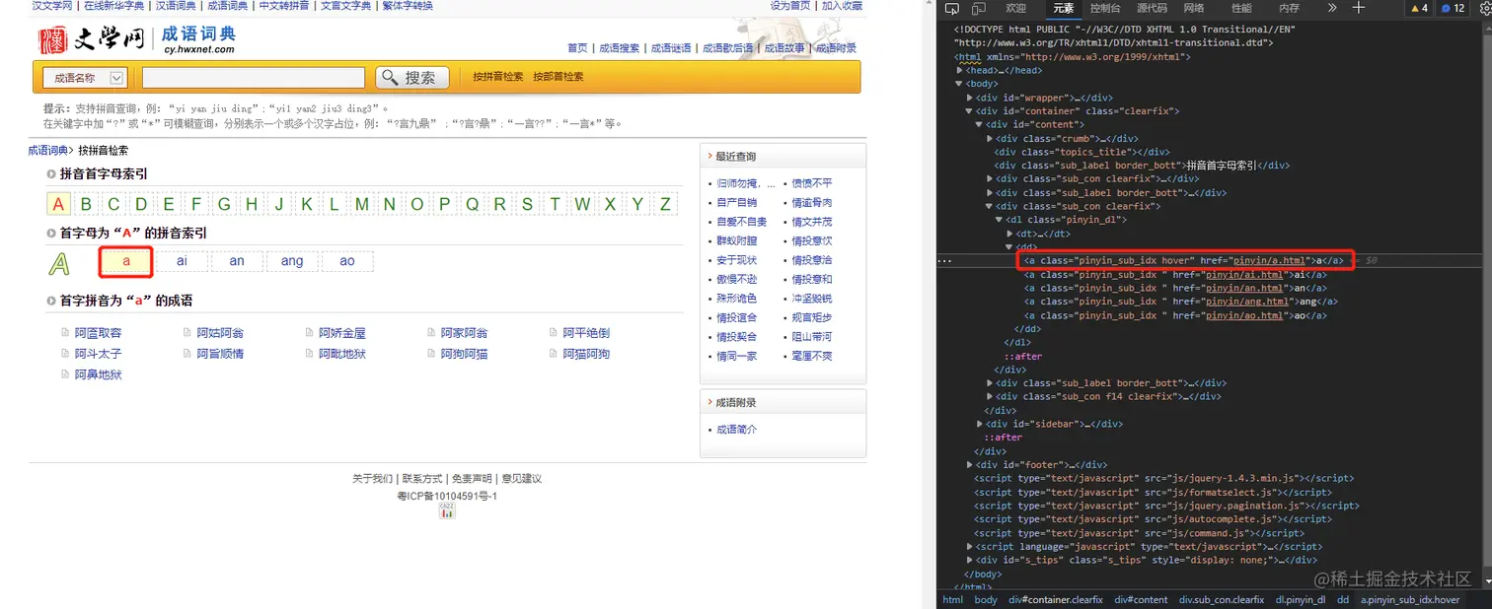The height and width of the screenshot is (609, 1492).
Task: Choose the pinyin sub-index "ao"
Action: click(x=347, y=261)
